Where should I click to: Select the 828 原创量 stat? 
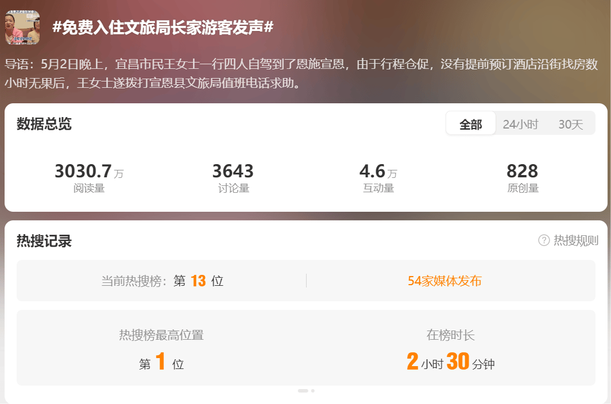(x=523, y=178)
